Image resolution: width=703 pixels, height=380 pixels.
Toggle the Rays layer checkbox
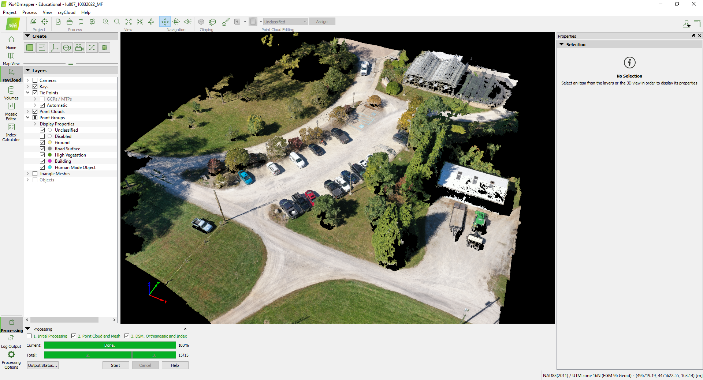(x=35, y=87)
